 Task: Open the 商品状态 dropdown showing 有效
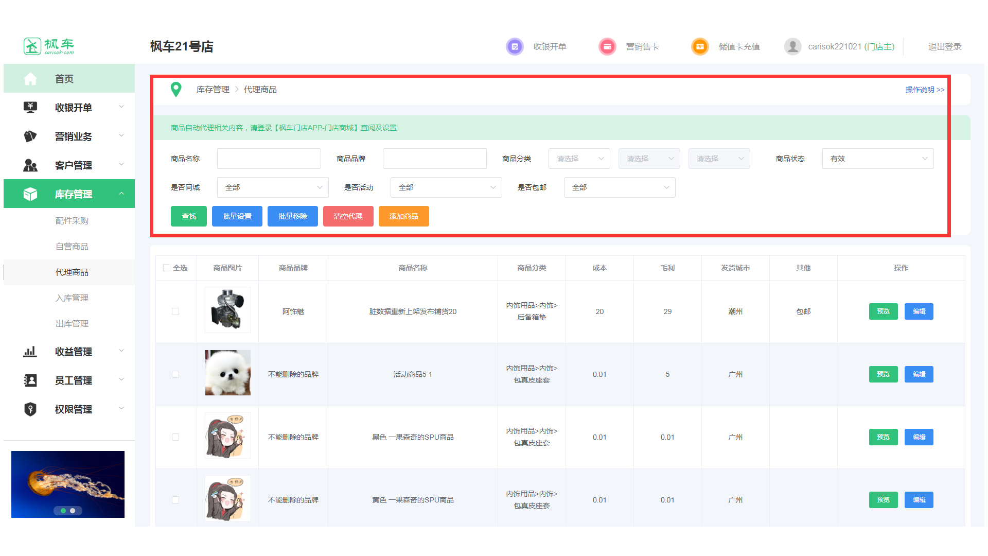877,159
